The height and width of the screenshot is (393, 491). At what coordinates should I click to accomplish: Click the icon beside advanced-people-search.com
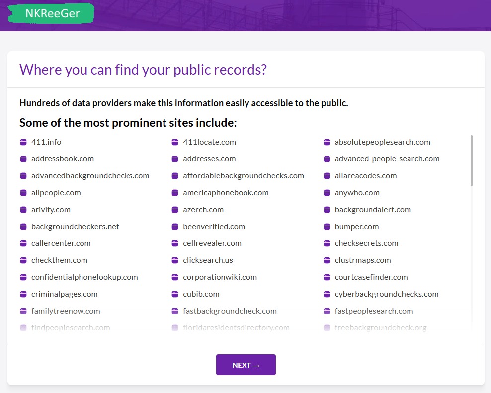click(327, 159)
